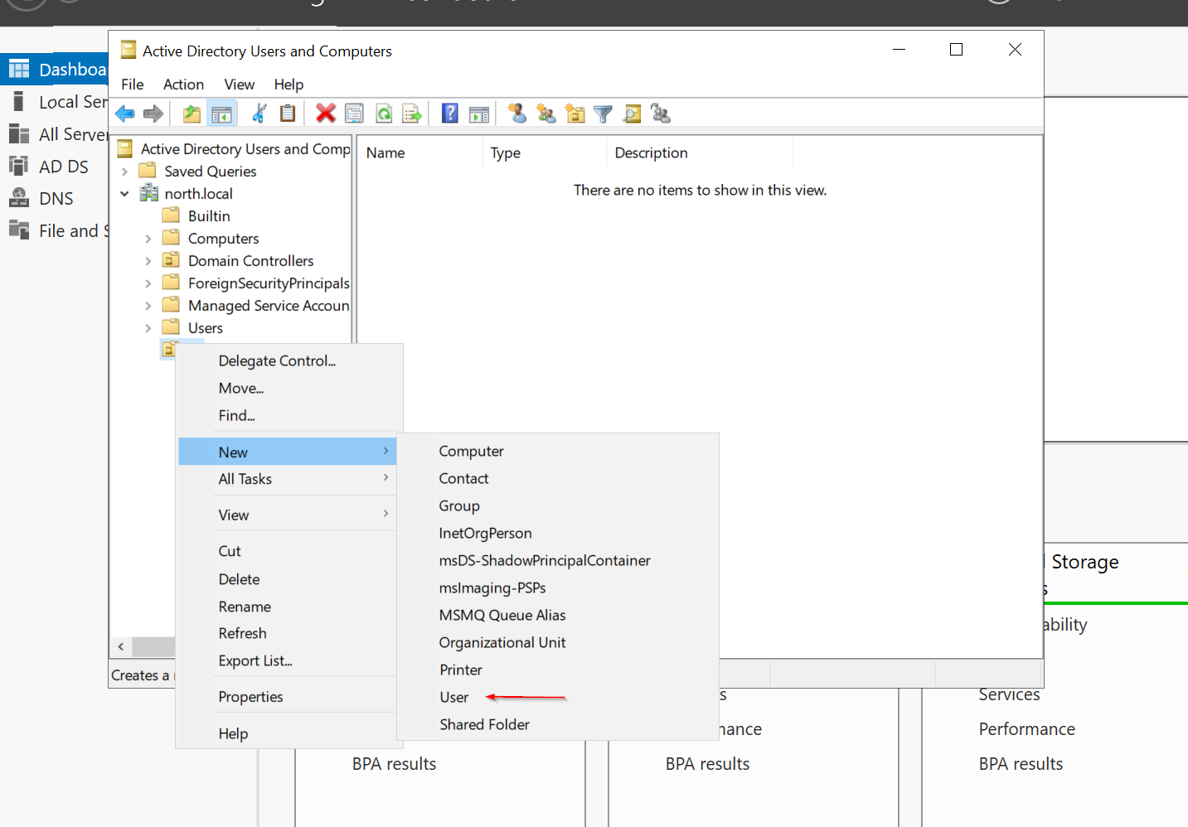Click the Cut scissors toolbar icon
The image size is (1188, 827).
point(259,114)
